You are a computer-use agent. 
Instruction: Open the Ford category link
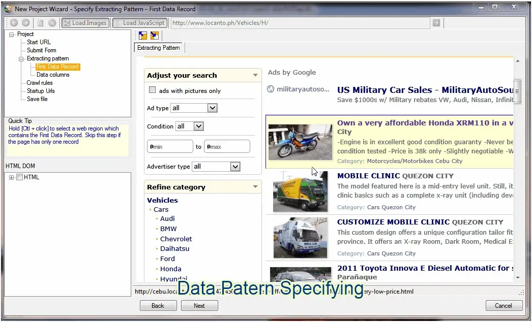coord(167,259)
